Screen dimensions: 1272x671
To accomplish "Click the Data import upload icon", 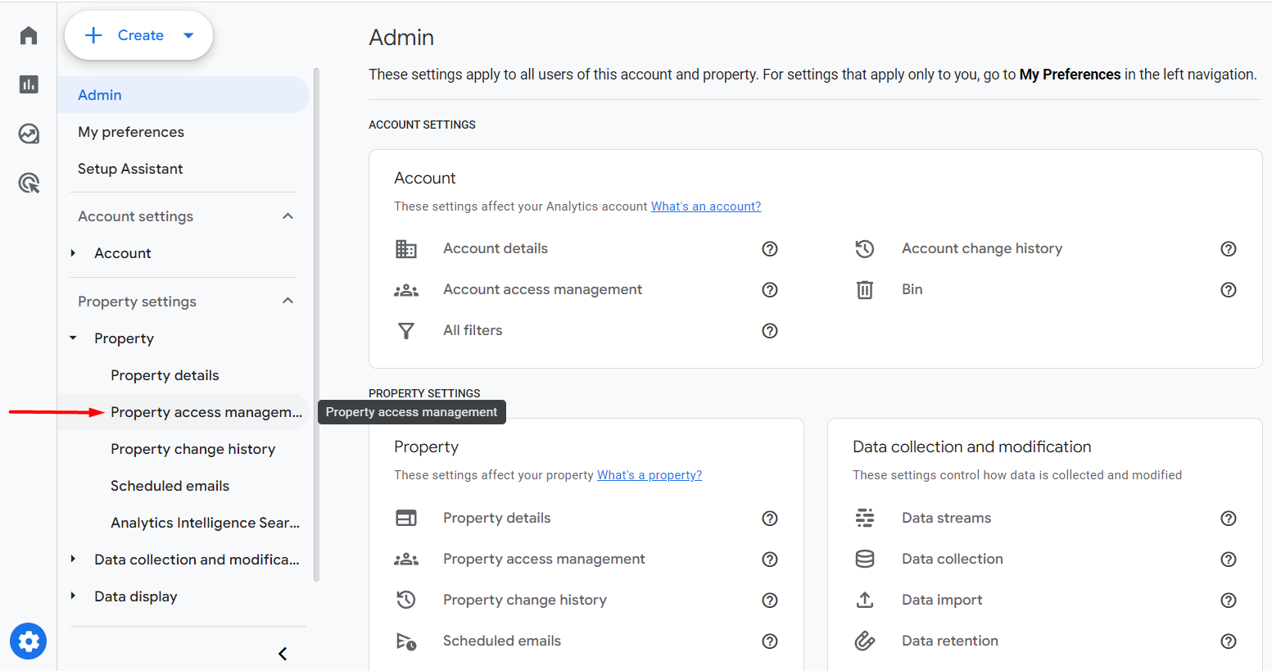I will (865, 601).
